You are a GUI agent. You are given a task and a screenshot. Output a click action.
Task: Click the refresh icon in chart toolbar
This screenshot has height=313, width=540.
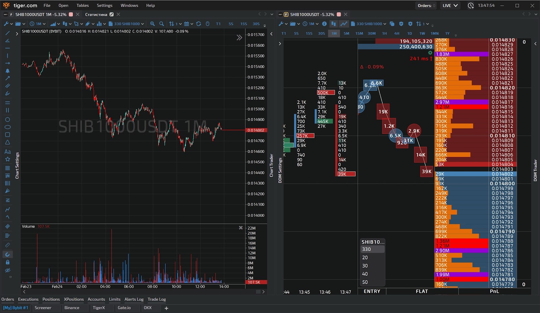coord(198,24)
